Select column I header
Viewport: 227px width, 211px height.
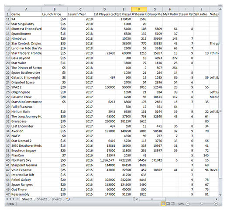[x=186, y=9]
